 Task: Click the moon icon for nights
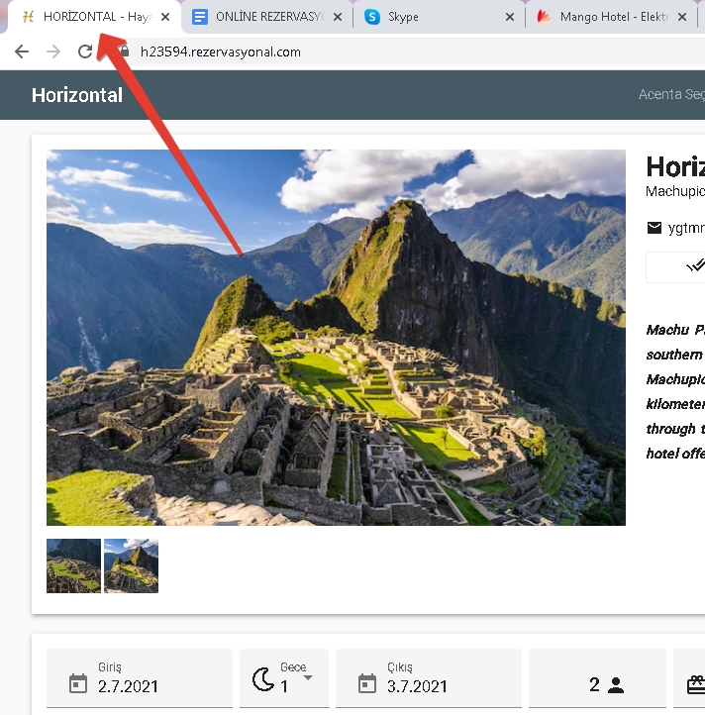[x=262, y=679]
